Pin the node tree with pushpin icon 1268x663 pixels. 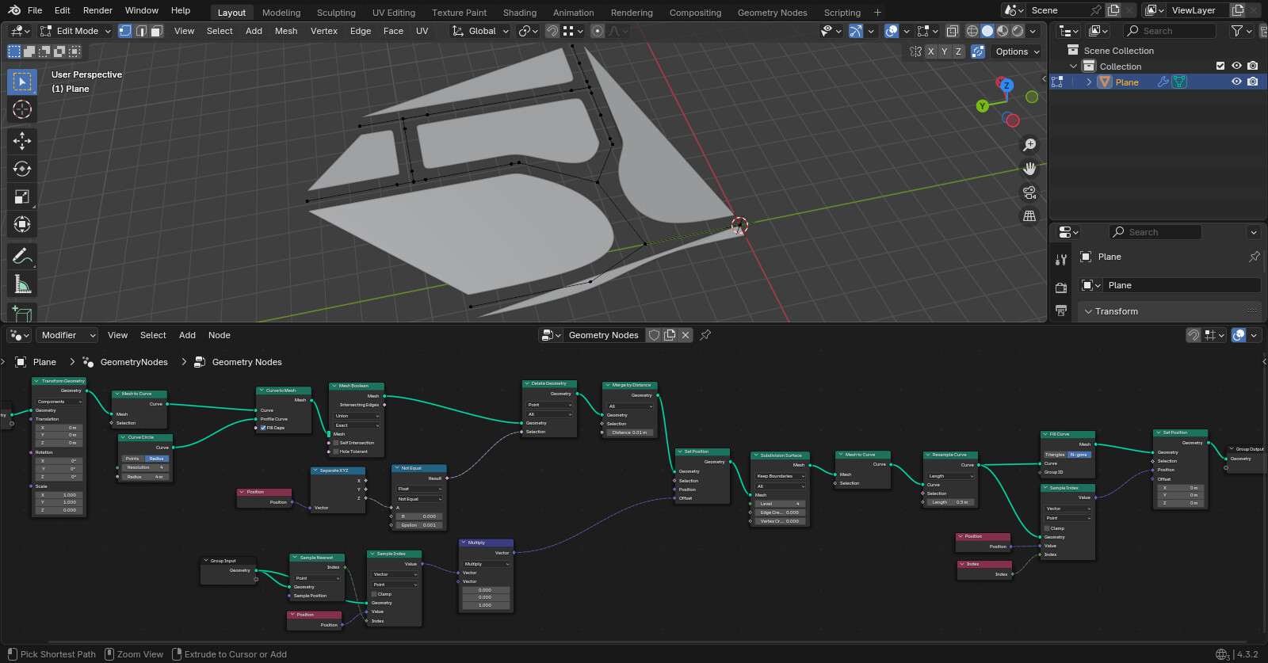tap(705, 335)
